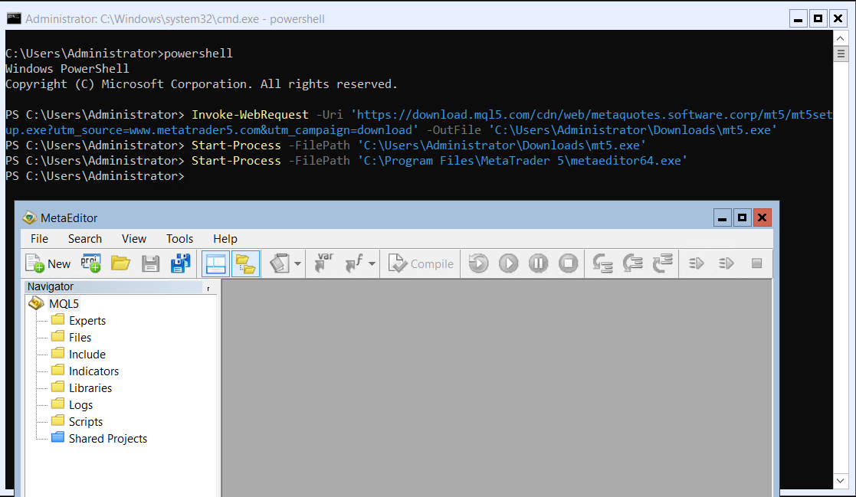856x497 pixels.
Task: Click the go-to function 'f' icon
Action: 354,263
